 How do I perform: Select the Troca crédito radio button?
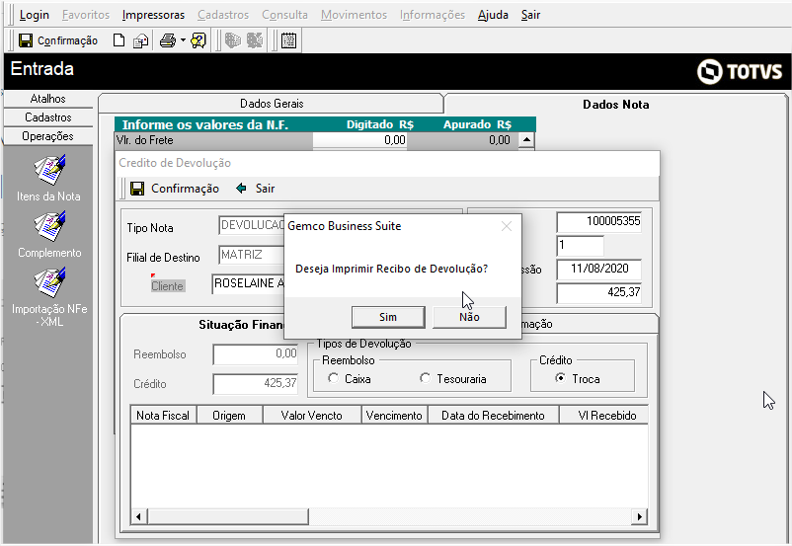click(560, 378)
